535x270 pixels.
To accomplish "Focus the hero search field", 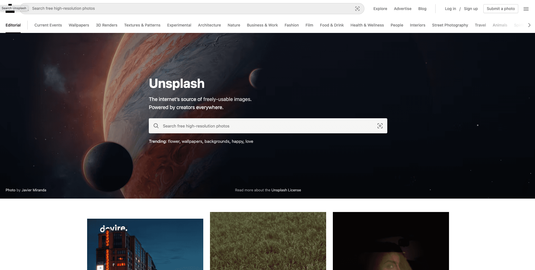I will [268, 126].
